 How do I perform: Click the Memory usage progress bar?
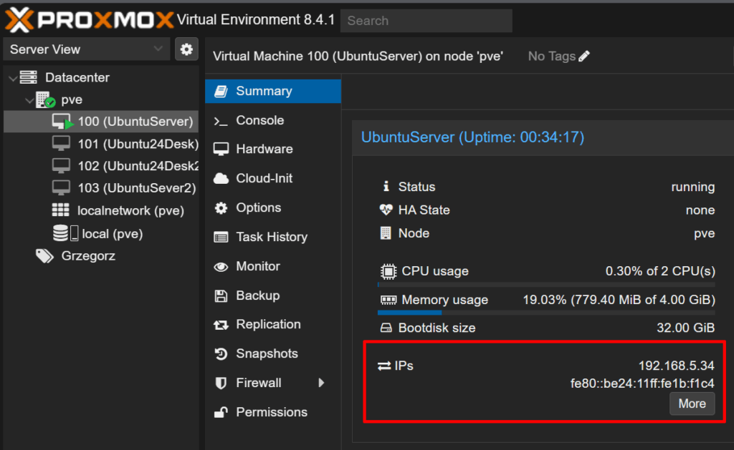pyautogui.click(x=546, y=313)
